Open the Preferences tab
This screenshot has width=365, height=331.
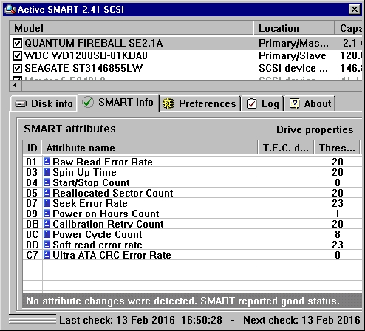(199, 103)
